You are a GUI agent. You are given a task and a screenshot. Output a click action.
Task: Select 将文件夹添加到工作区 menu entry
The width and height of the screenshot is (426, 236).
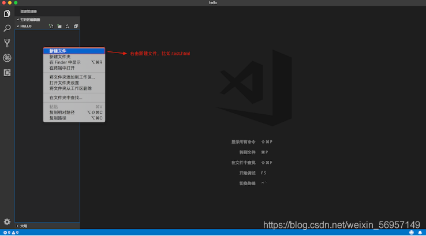click(74, 77)
